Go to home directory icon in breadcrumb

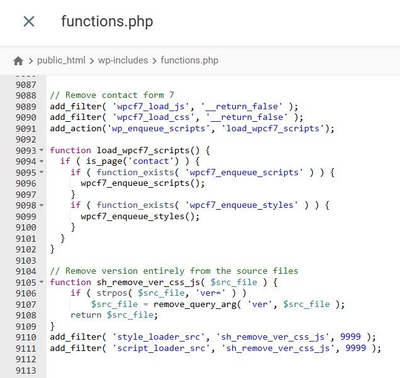tap(18, 61)
